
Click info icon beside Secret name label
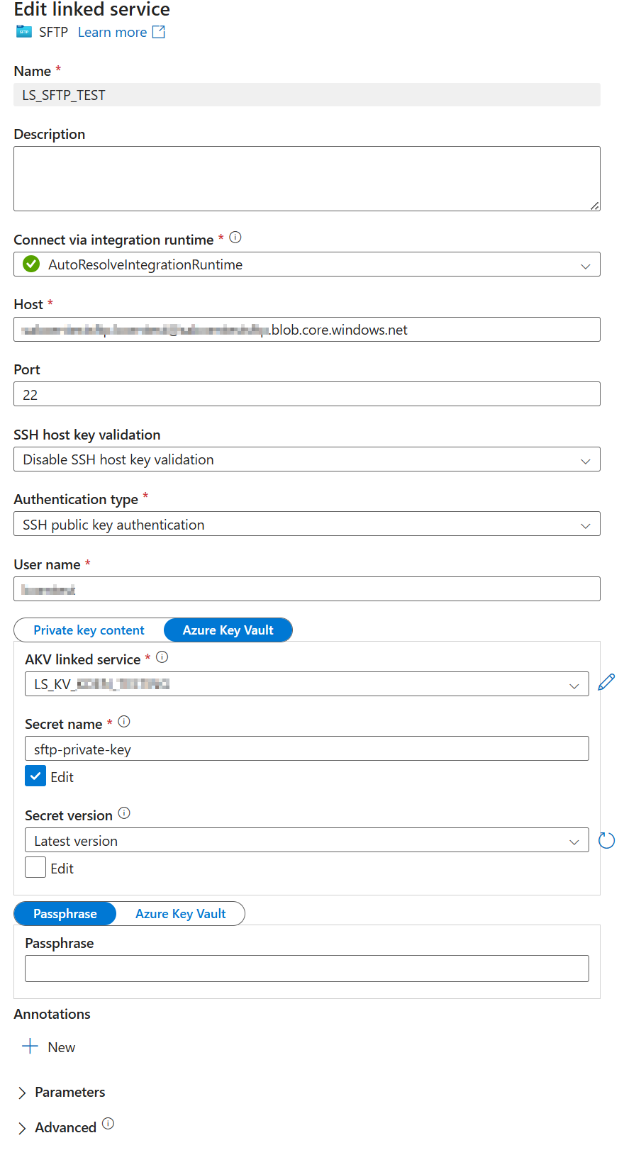point(124,722)
